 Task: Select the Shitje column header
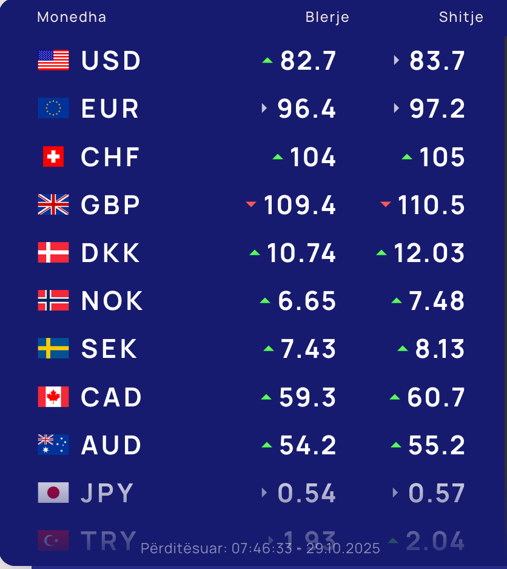461,17
